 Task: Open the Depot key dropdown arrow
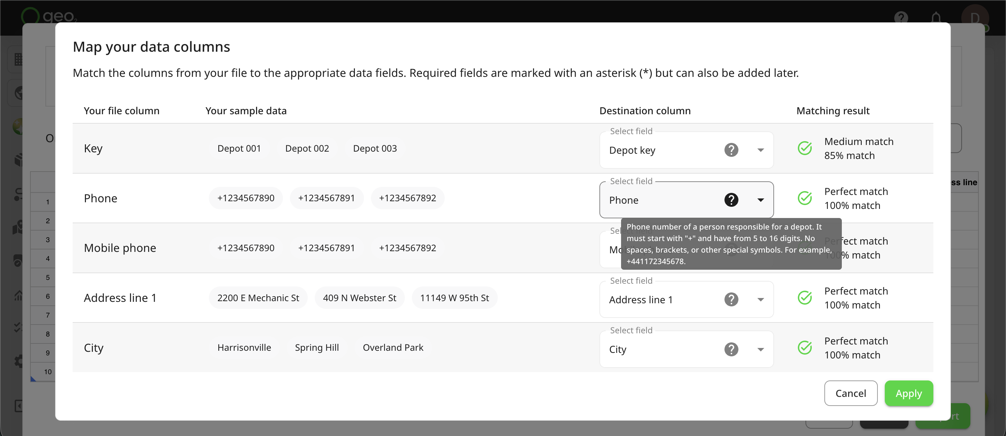click(760, 150)
